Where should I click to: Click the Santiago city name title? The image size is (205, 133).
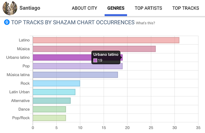pos(30,8)
